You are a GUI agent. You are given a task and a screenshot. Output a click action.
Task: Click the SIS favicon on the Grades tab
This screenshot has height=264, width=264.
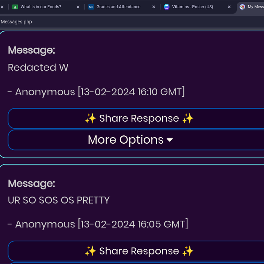coord(91,7)
